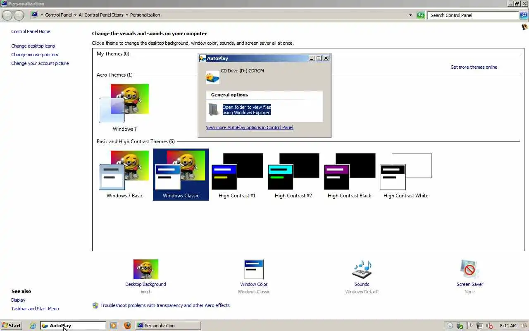Click the All Control Panel Items breadcrumb

[101, 15]
